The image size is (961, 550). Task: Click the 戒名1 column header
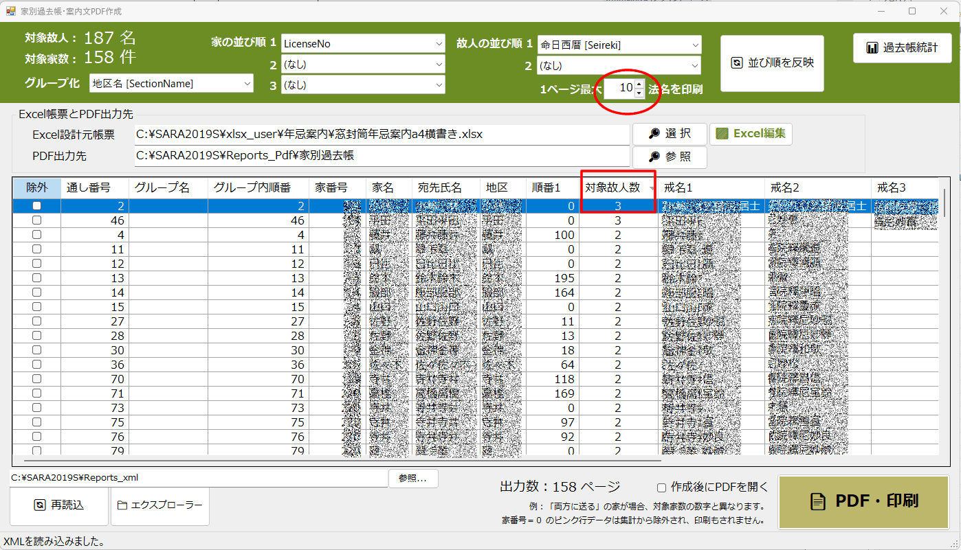tap(711, 187)
